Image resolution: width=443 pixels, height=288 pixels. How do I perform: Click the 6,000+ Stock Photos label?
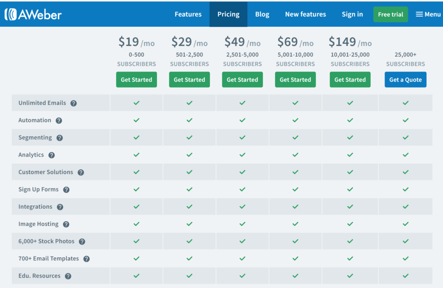[x=46, y=241]
